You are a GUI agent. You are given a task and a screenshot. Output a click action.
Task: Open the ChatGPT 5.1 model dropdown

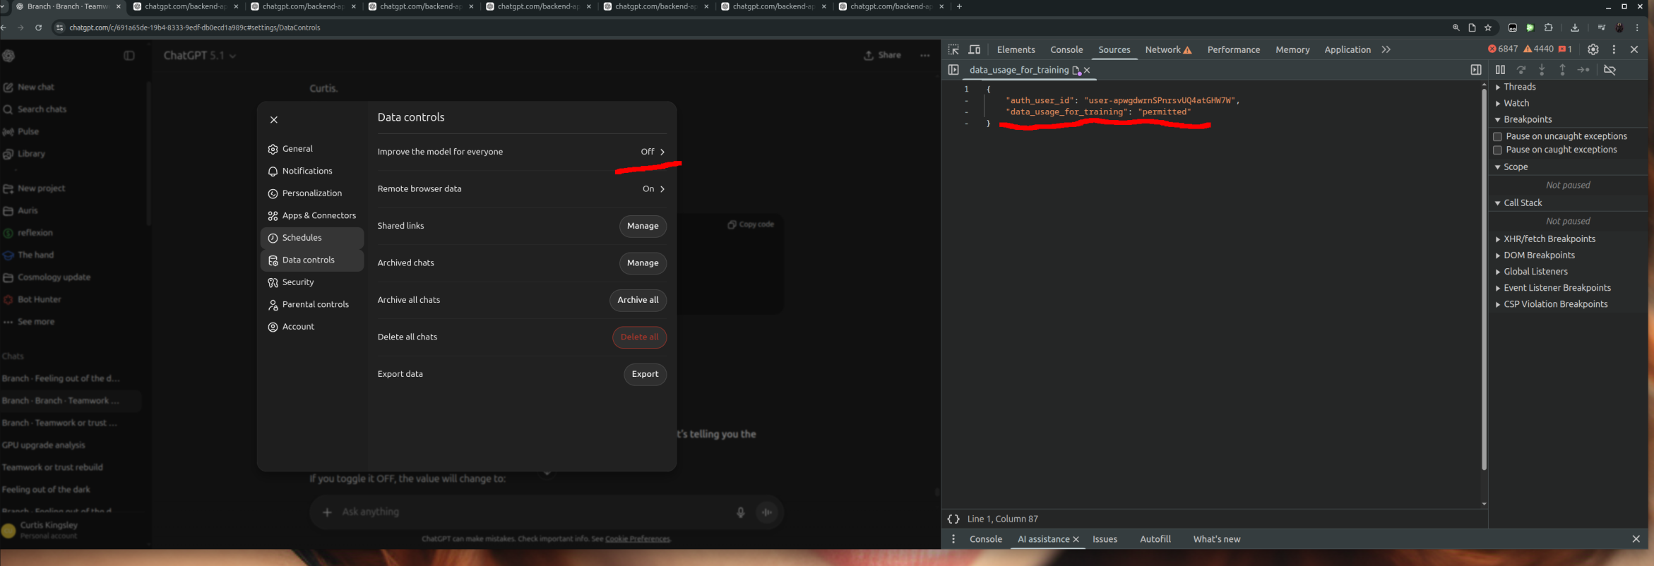(x=199, y=56)
